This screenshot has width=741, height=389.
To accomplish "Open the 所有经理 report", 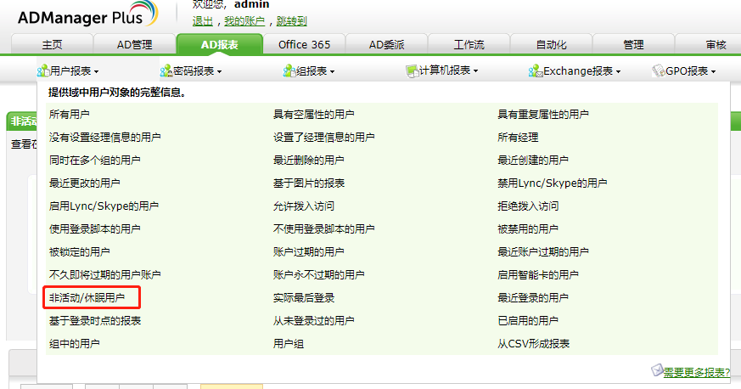I will pyautogui.click(x=518, y=137).
